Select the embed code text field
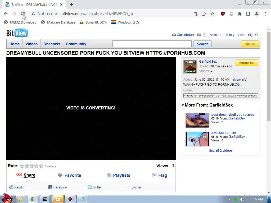This screenshot has height=203, width=271. point(220,96)
